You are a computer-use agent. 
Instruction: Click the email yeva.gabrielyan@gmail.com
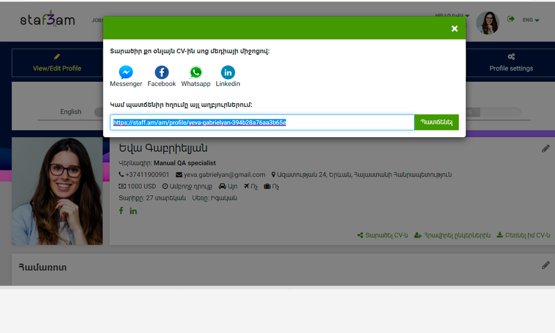(224, 175)
